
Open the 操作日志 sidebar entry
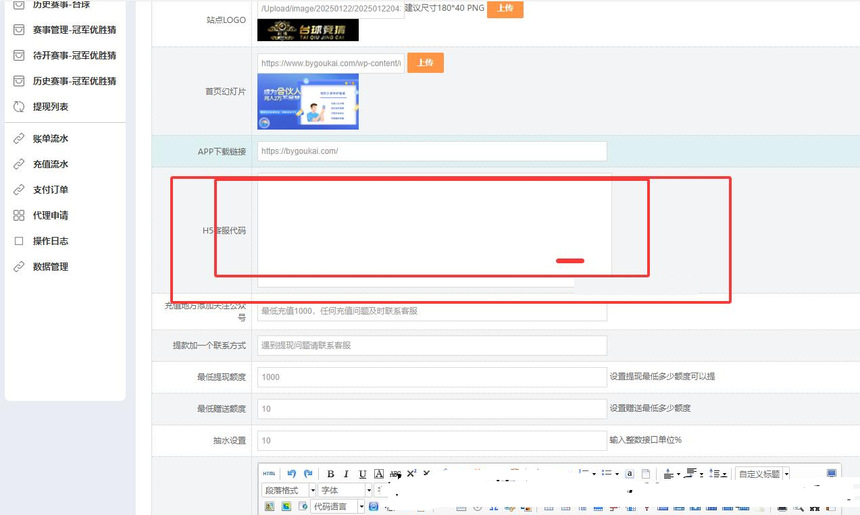50,240
